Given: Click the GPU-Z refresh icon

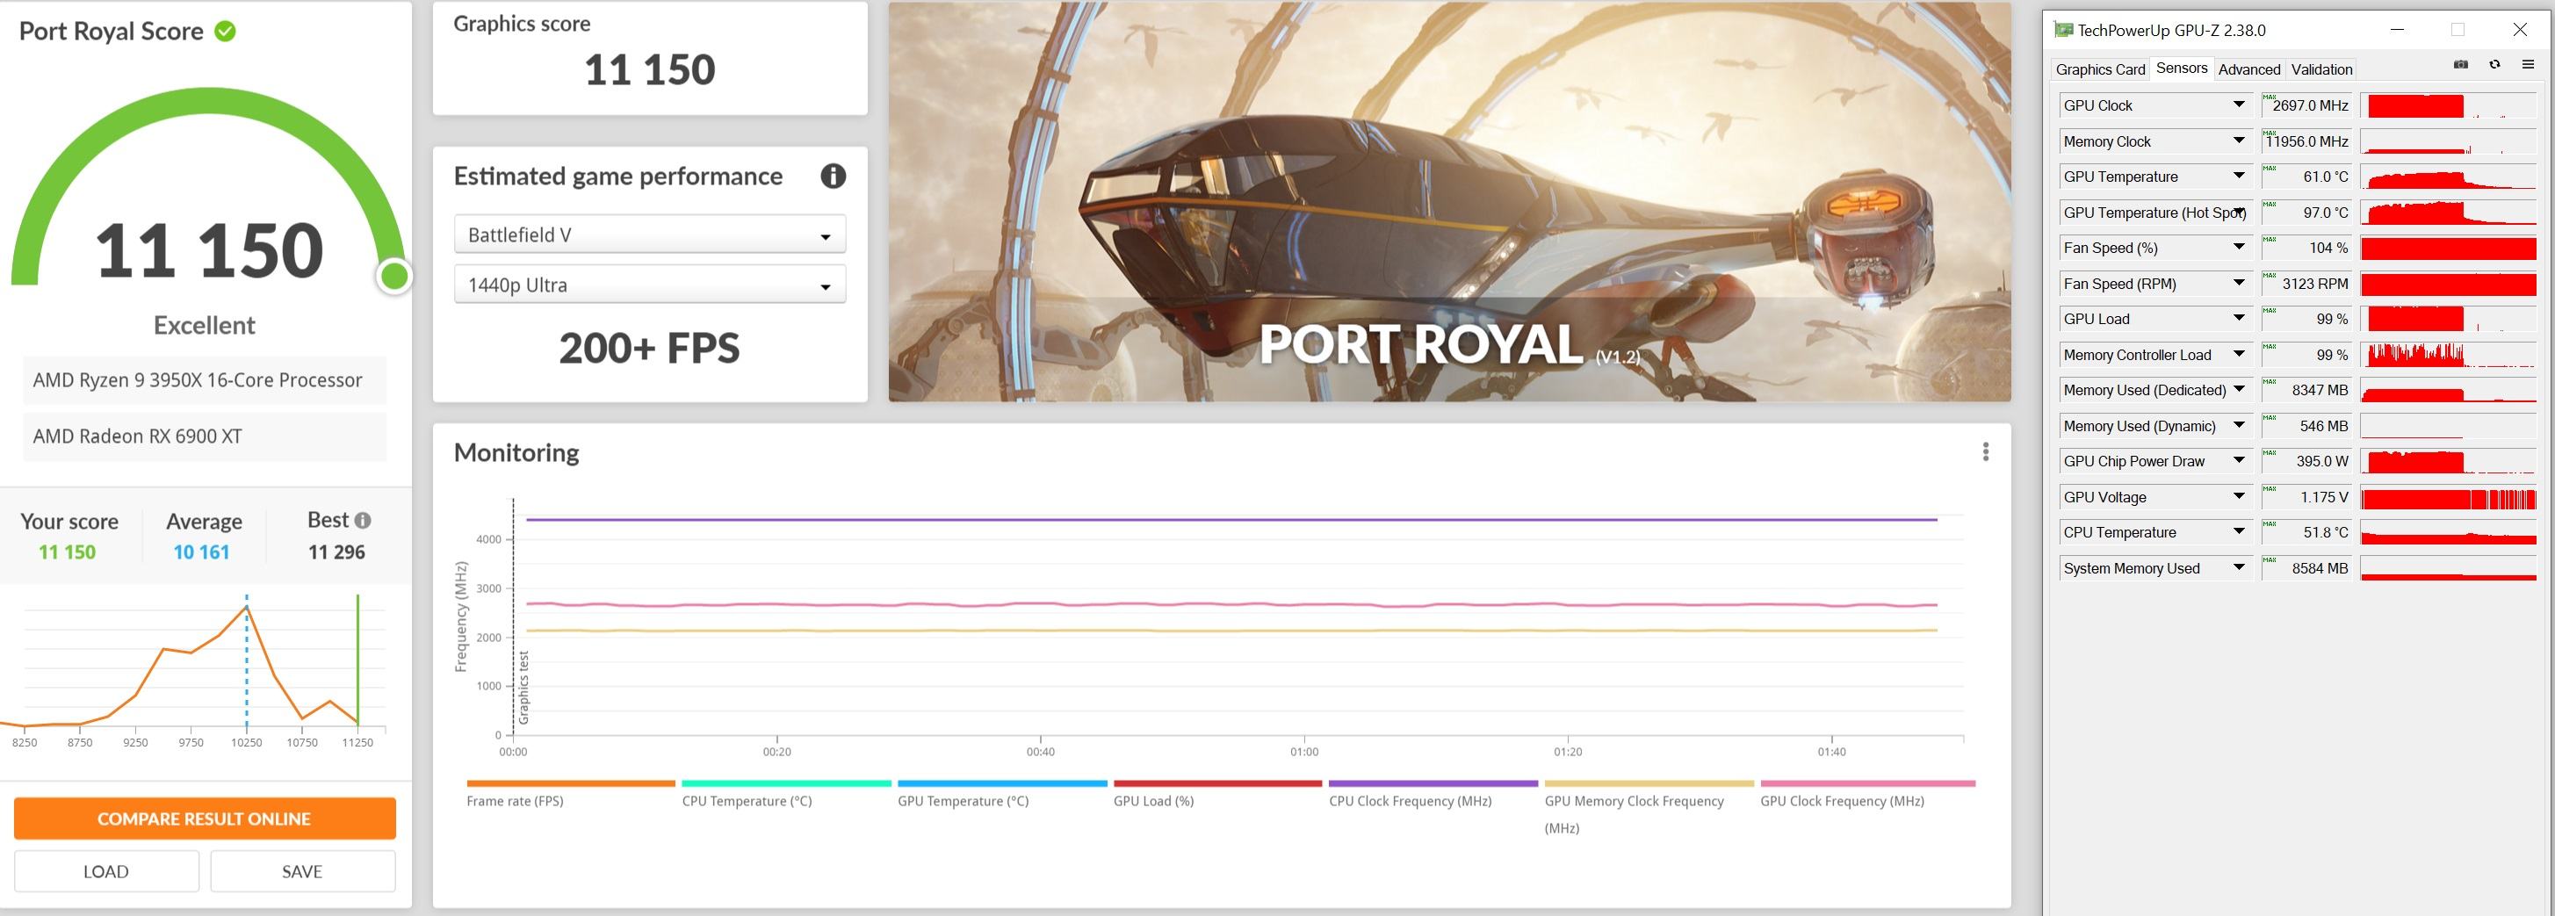Looking at the screenshot, I should point(2494,64).
